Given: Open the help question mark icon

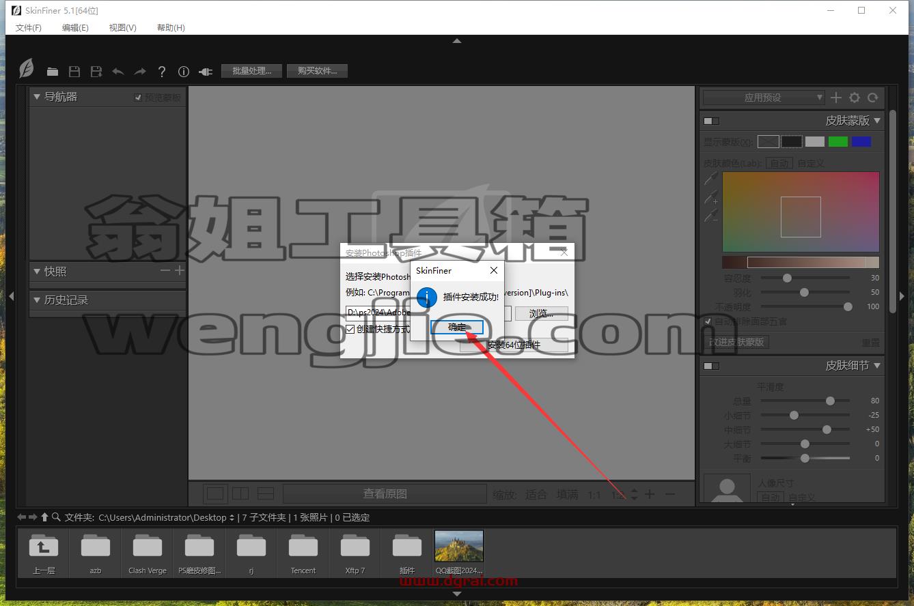Looking at the screenshot, I should (x=162, y=71).
